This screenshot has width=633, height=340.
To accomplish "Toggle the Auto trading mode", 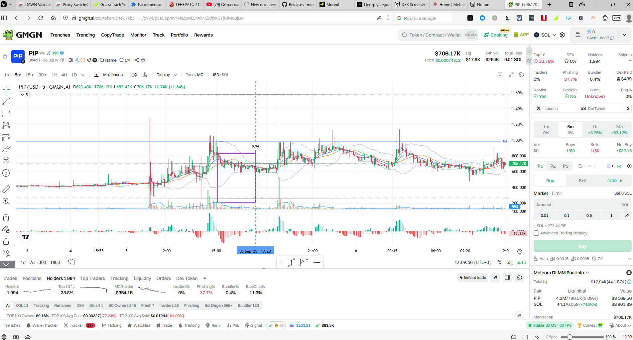I will click(614, 181).
